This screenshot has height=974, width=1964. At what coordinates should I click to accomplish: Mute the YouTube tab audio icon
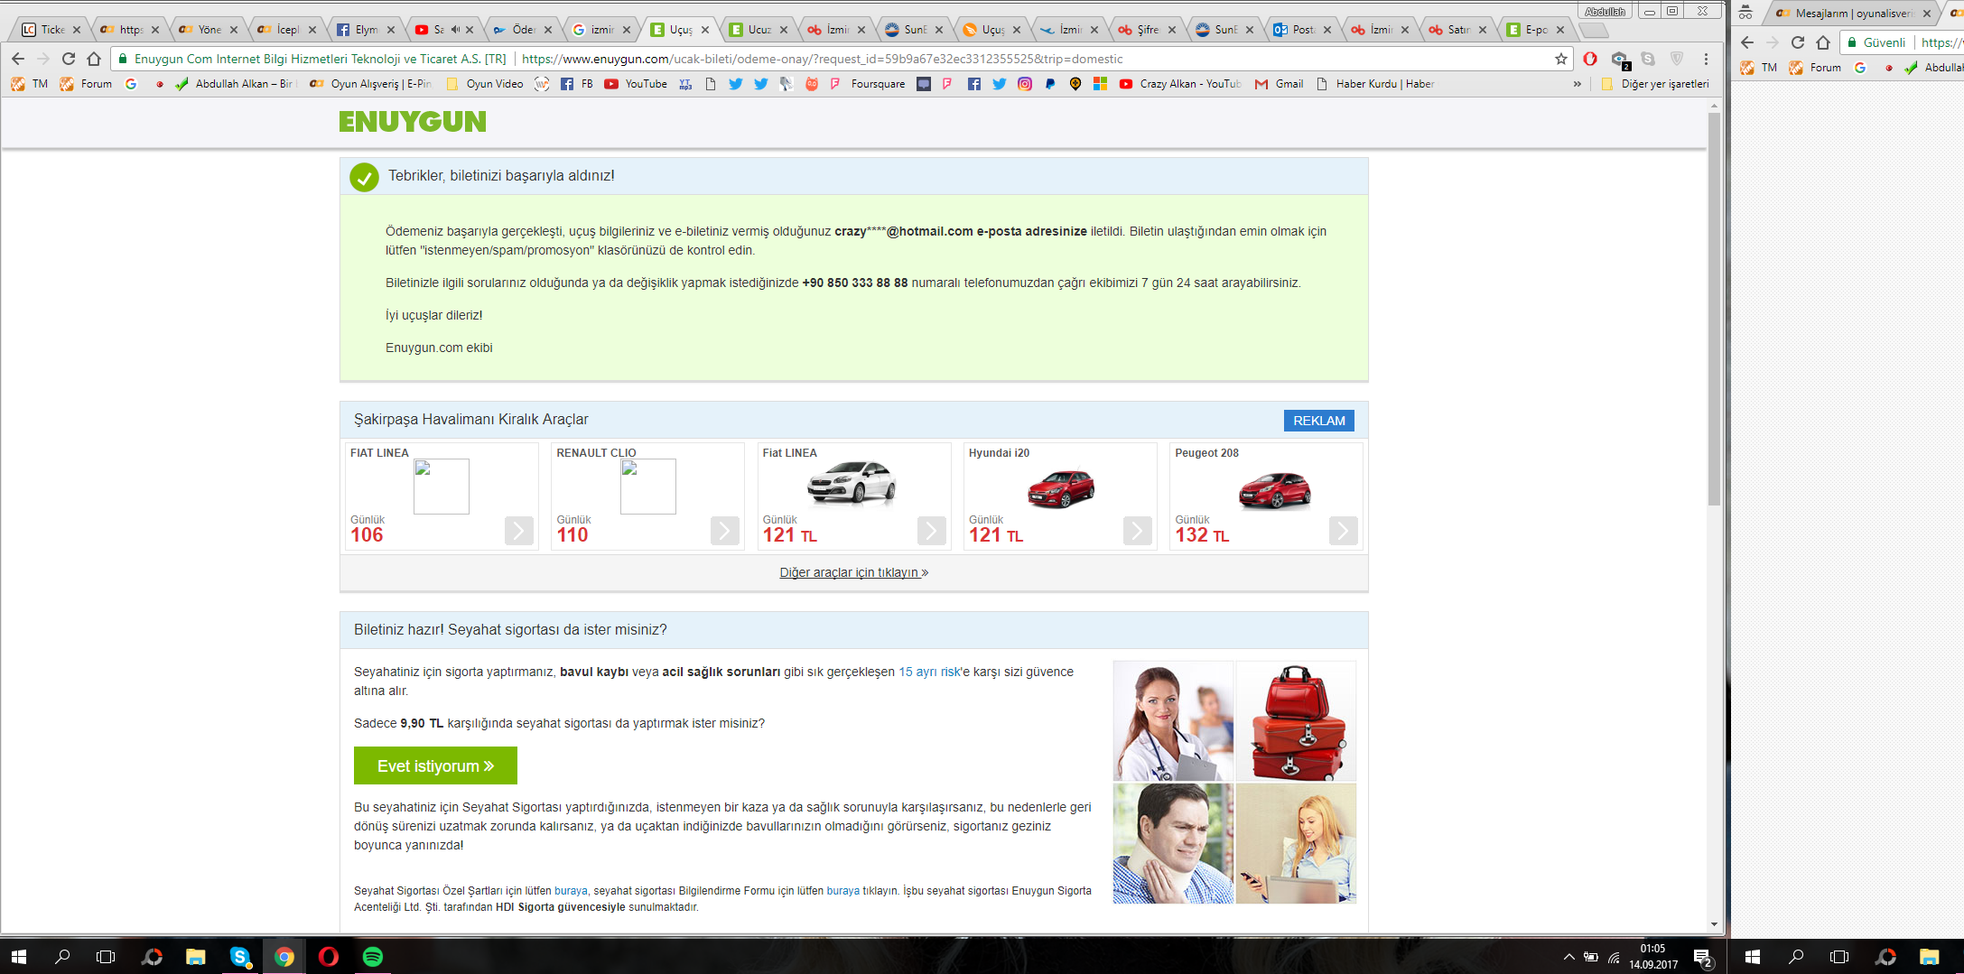coord(455,30)
